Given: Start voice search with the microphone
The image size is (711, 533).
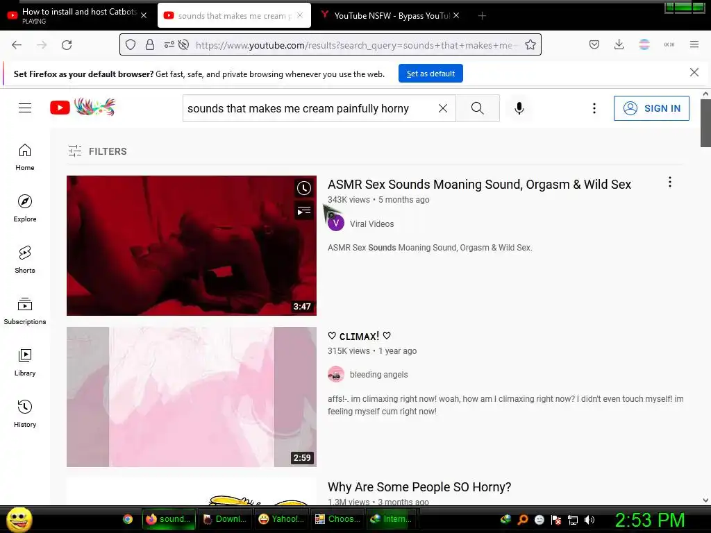Looking at the screenshot, I should point(519,108).
